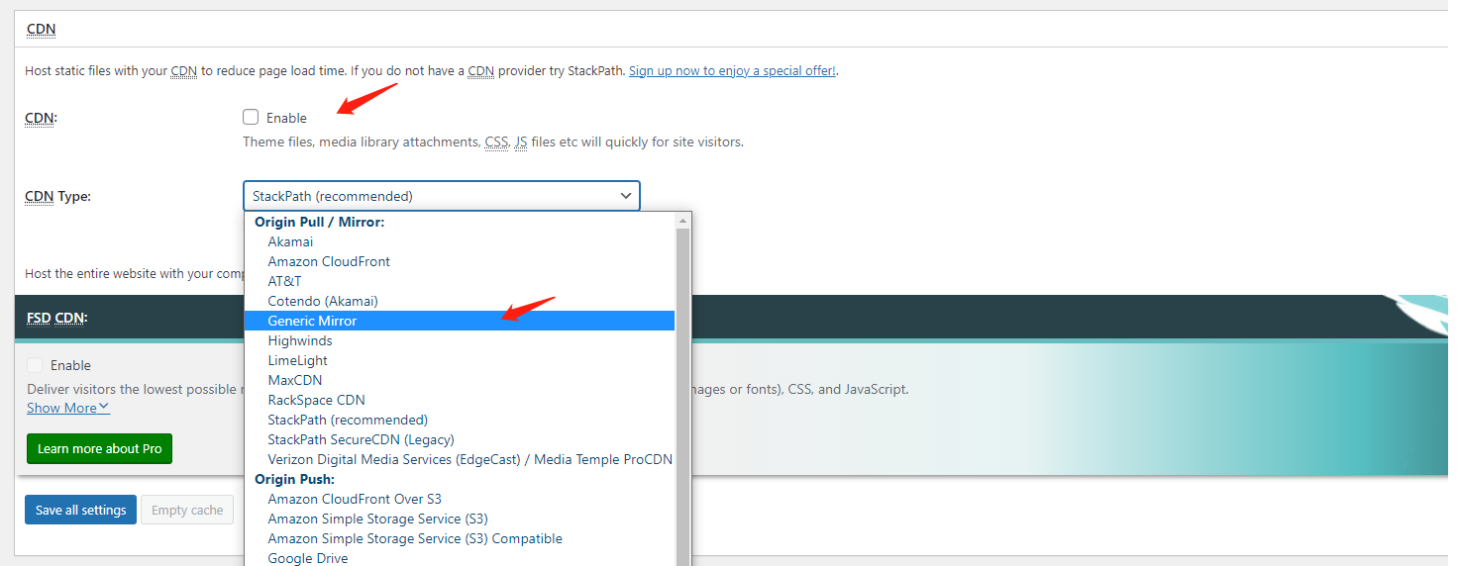Choose Google Drive push option
This screenshot has height=566, width=1459.
pos(460,558)
